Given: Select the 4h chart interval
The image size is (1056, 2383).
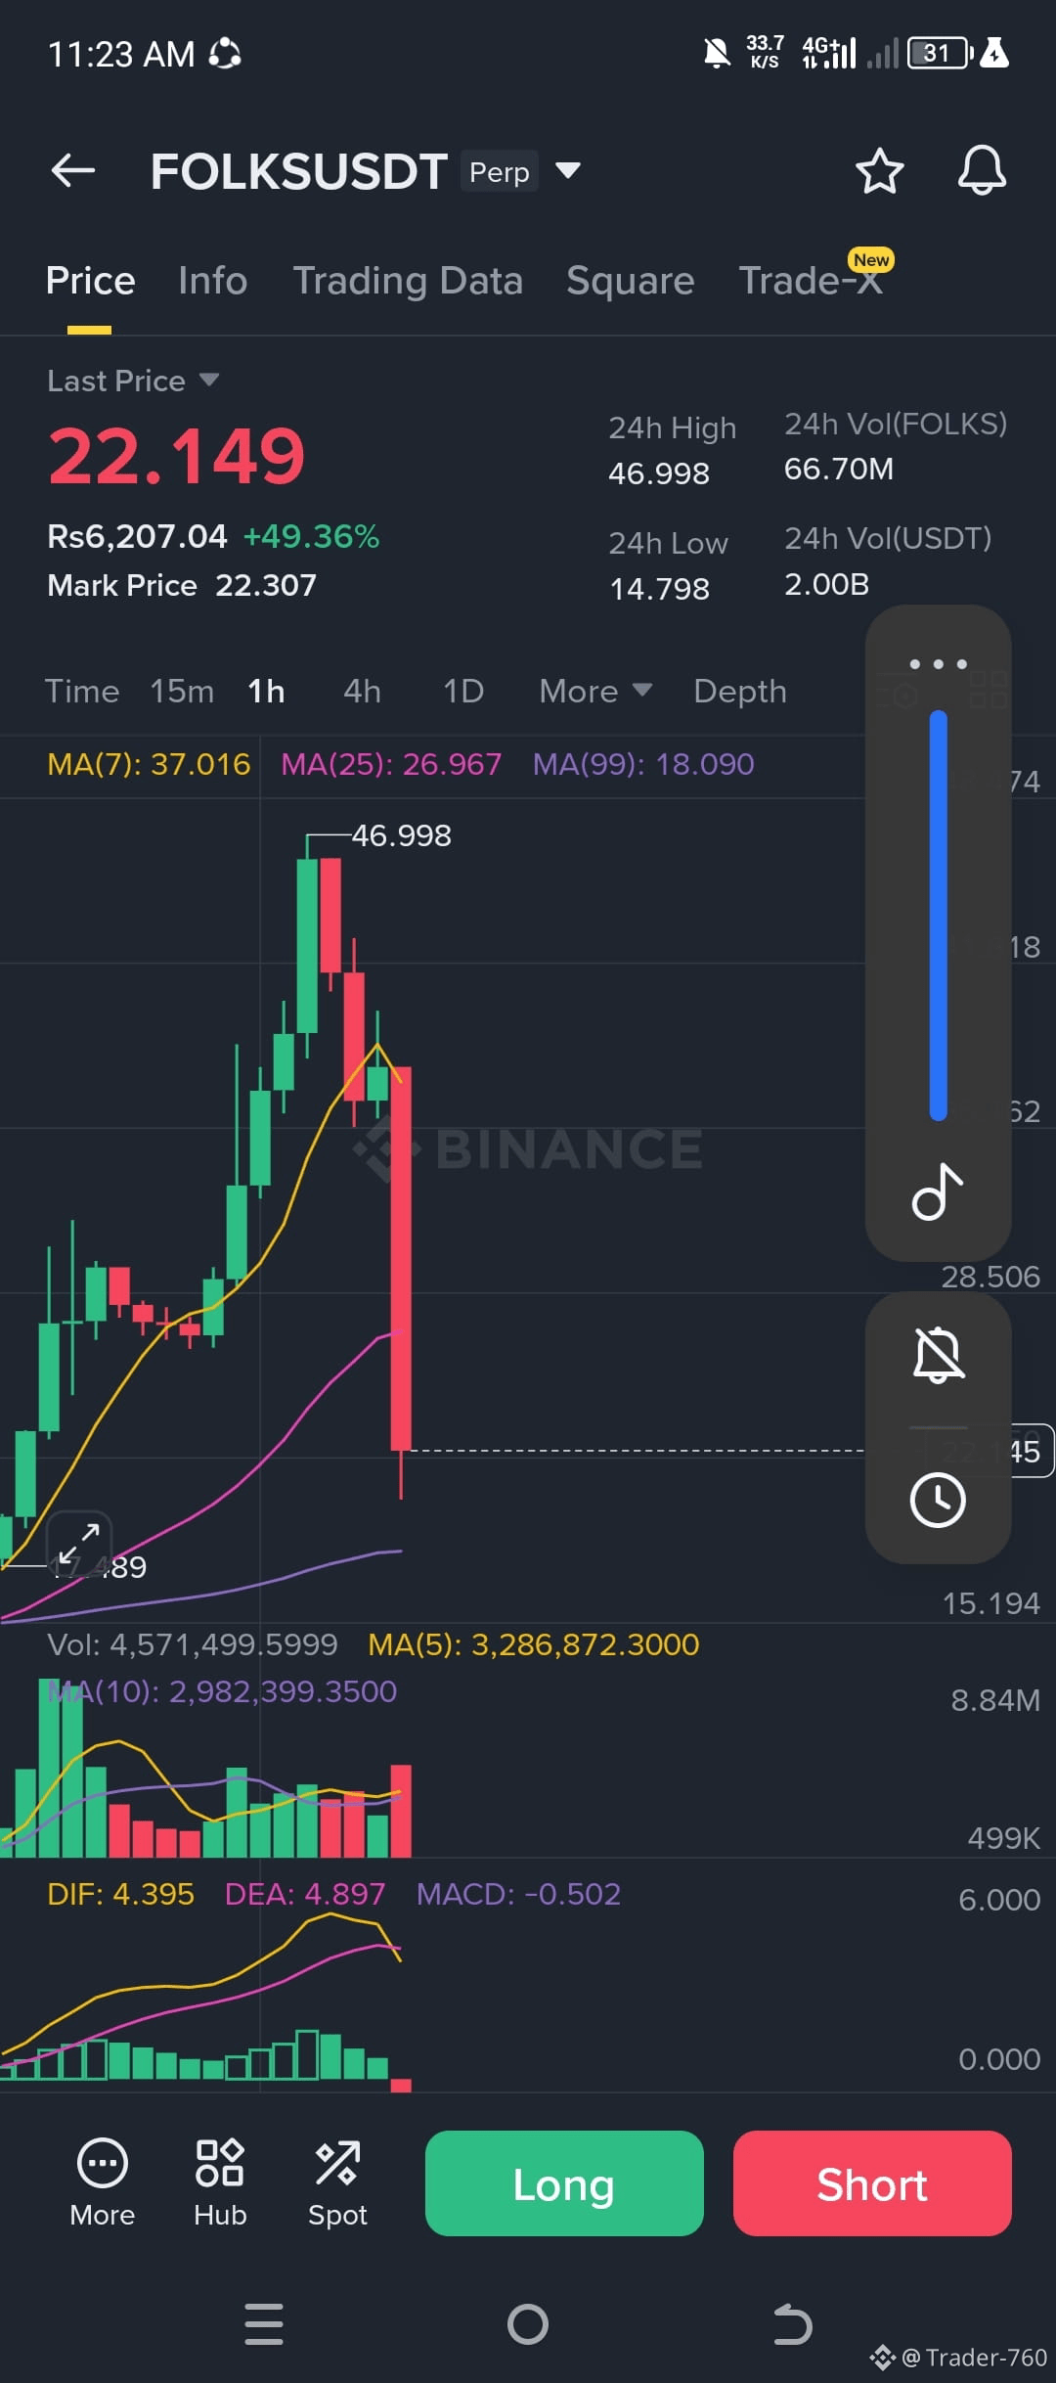Looking at the screenshot, I should click(362, 692).
